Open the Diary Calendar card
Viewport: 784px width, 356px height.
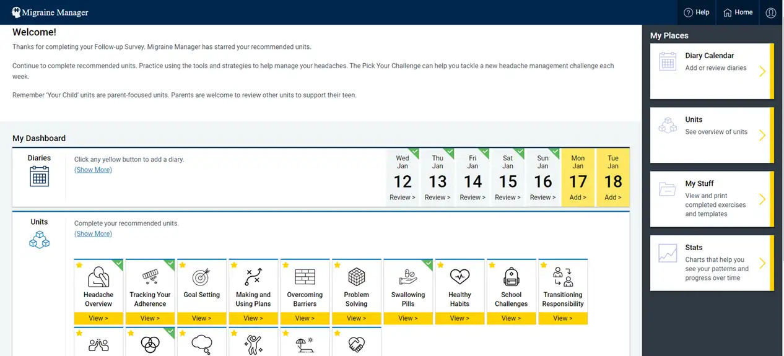pyautogui.click(x=712, y=71)
